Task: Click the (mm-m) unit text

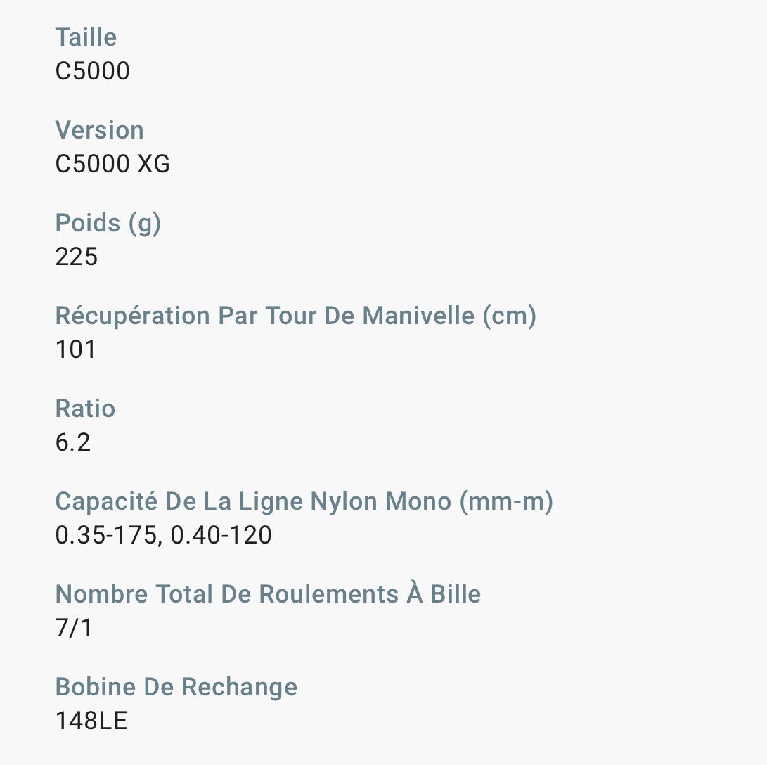Action: 505,501
